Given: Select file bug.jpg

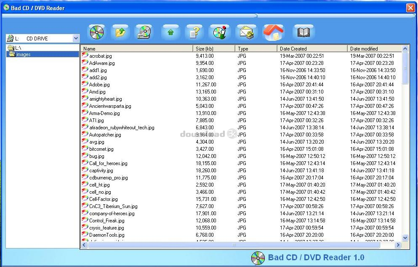Looking at the screenshot, I should [x=97, y=156].
